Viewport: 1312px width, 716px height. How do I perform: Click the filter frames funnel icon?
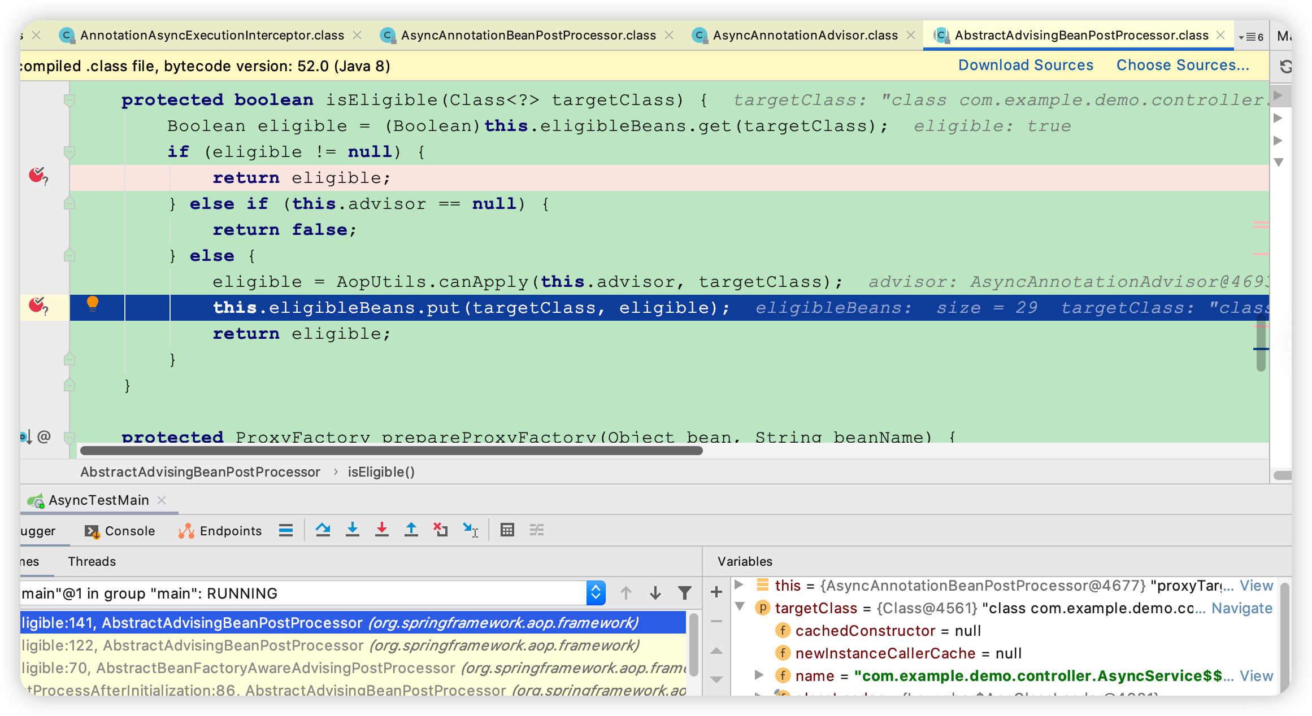684,593
